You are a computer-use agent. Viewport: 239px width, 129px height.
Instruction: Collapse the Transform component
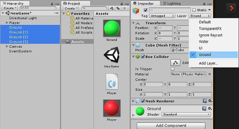[133, 23]
